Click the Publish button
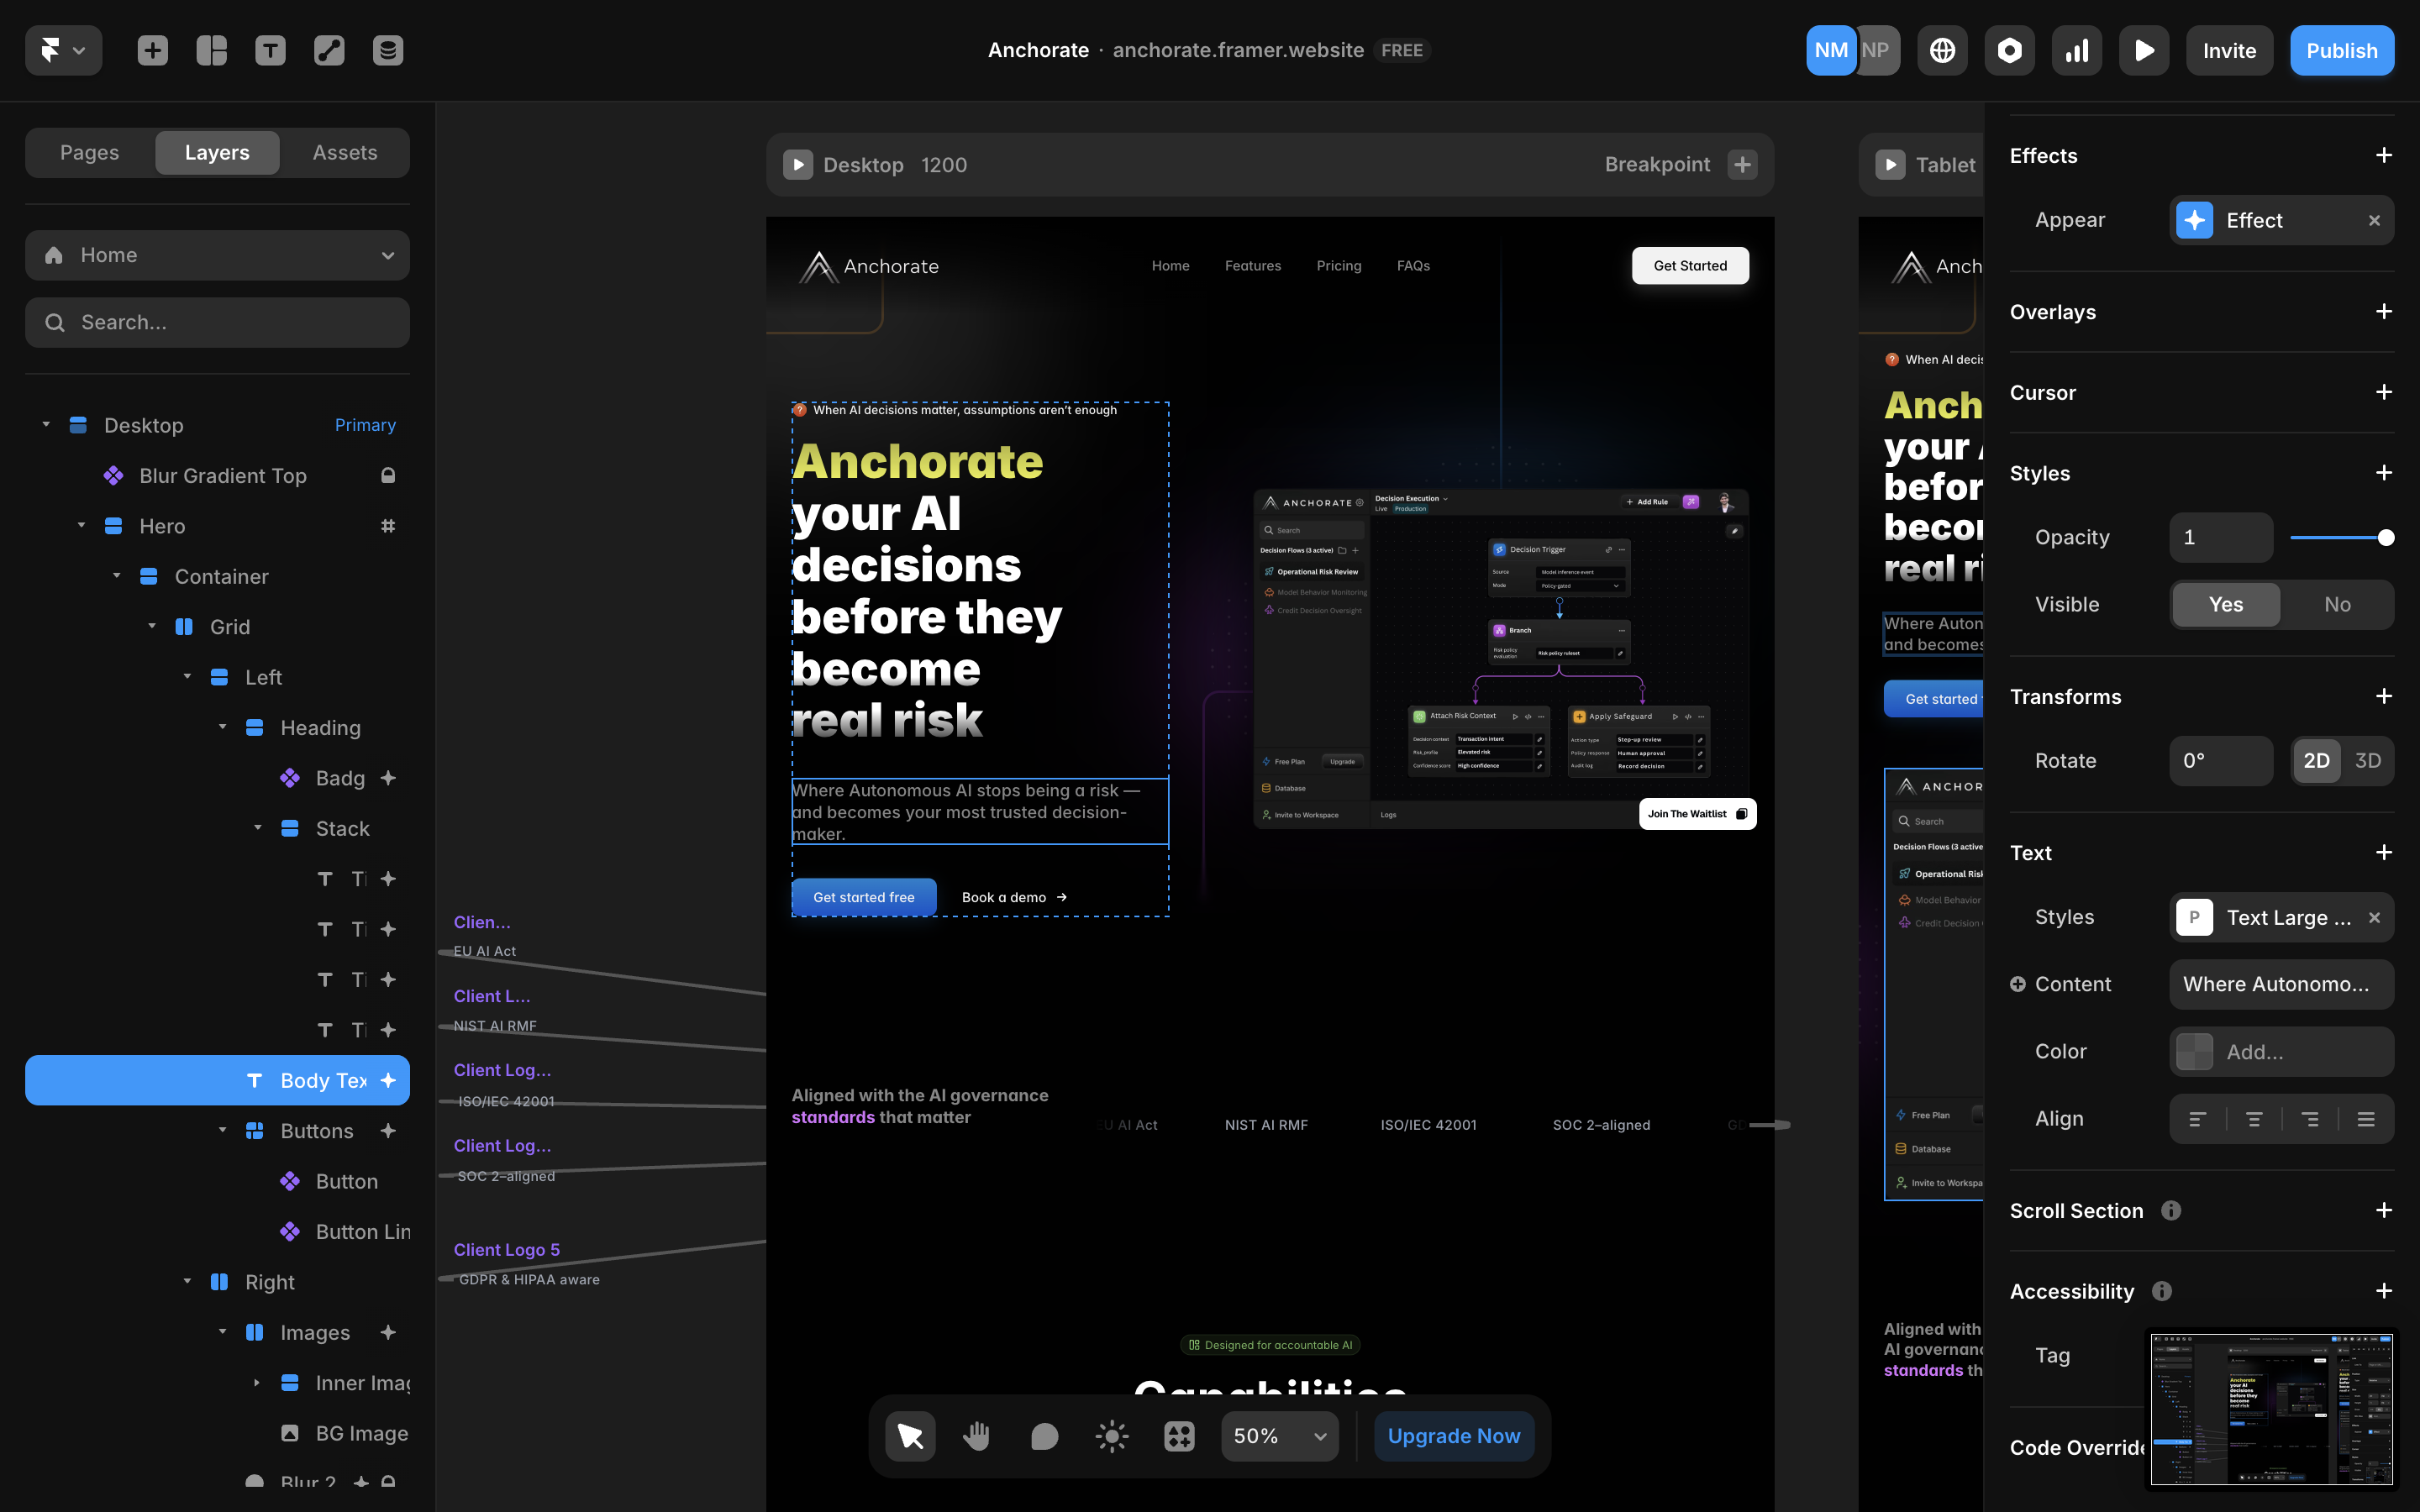The width and height of the screenshot is (2420, 1512). tap(2341, 50)
